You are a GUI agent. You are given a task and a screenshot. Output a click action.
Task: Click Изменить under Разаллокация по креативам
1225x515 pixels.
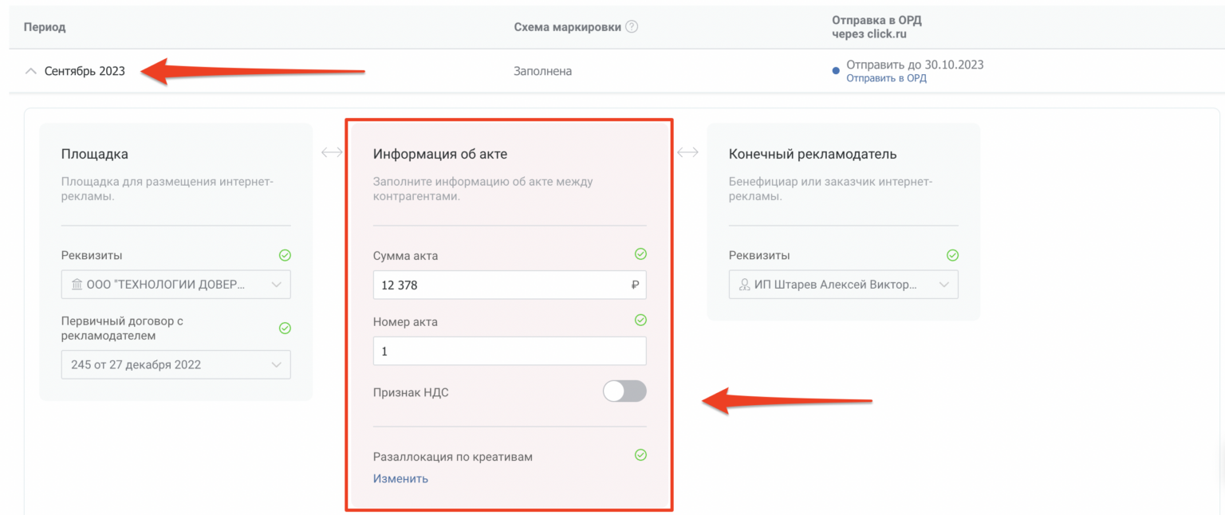click(x=400, y=478)
